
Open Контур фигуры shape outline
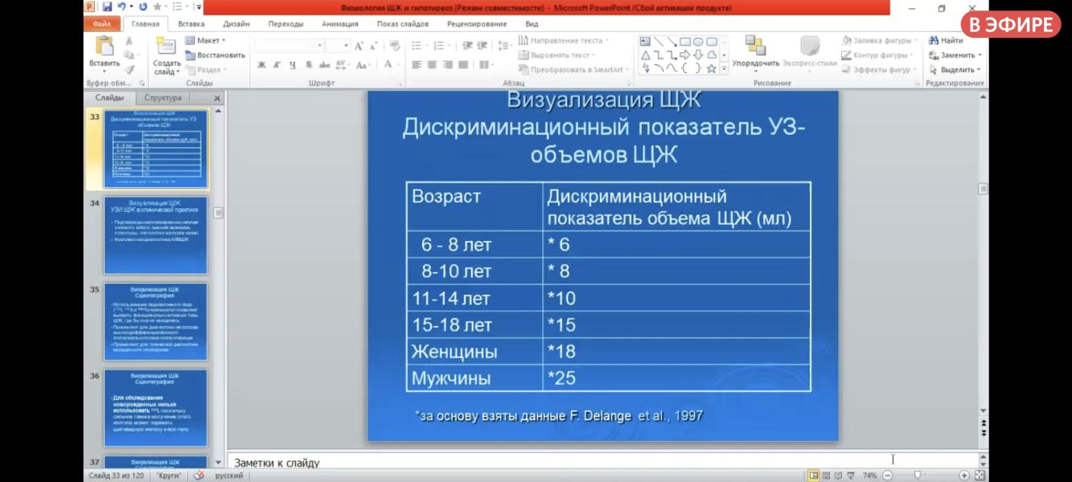point(877,55)
